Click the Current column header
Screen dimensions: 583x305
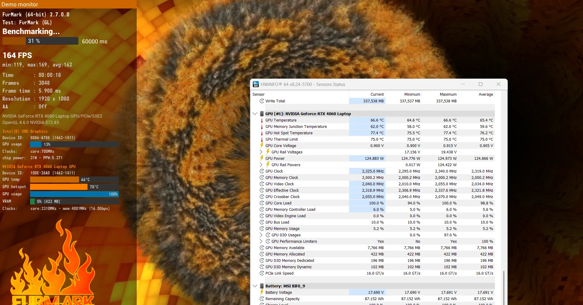point(367,94)
